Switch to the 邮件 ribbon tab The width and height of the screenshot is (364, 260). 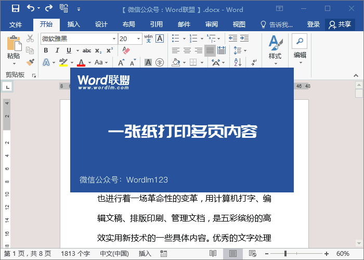point(184,24)
